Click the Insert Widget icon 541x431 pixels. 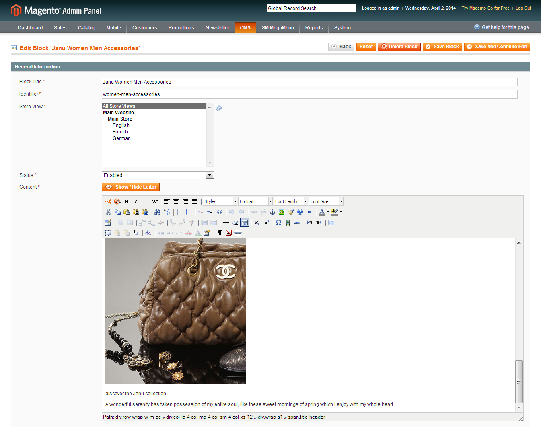(x=117, y=201)
